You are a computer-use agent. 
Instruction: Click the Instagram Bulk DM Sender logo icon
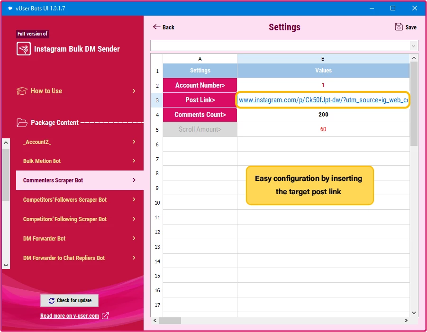coord(23,49)
